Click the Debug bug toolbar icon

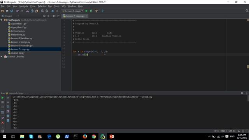pyautogui.click(x=91, y=11)
